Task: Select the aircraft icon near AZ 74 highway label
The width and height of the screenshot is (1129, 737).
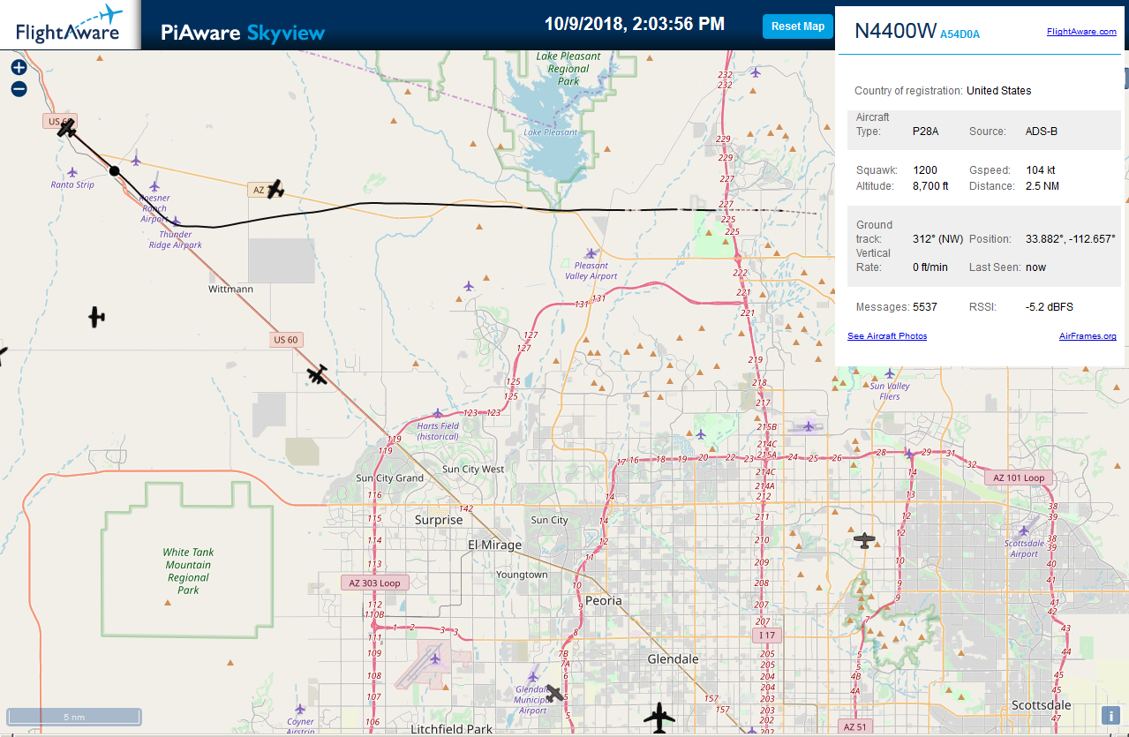Action: 275,189
